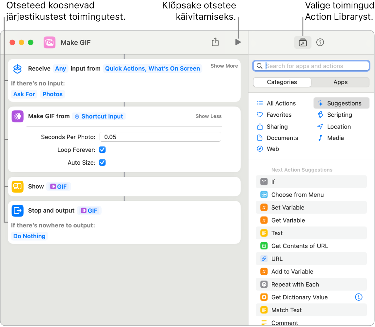Click info icon beside Get Dictionary Value

pyautogui.click(x=359, y=297)
